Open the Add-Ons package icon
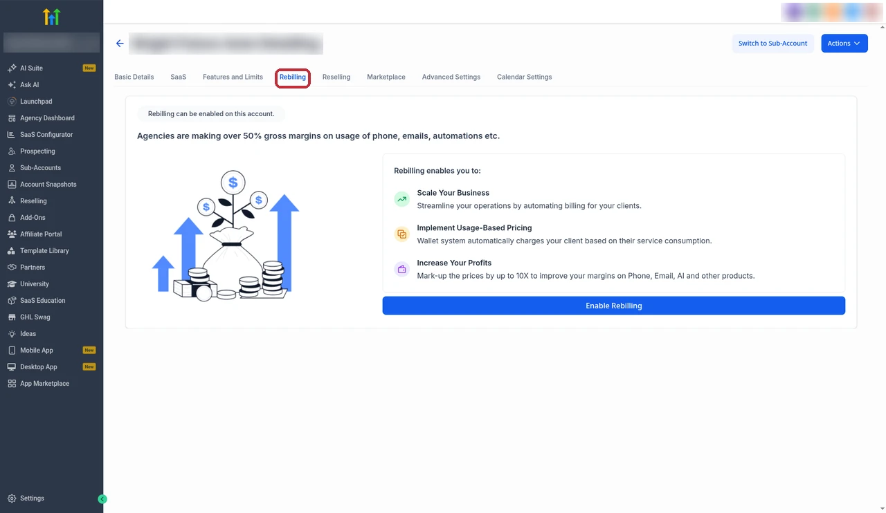Screen dimensions: 886x513 (12, 218)
